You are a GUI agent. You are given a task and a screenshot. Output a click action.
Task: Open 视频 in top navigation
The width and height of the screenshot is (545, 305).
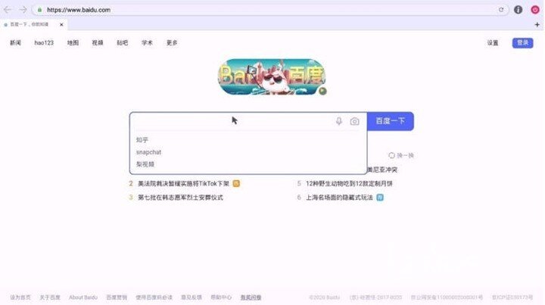98,42
